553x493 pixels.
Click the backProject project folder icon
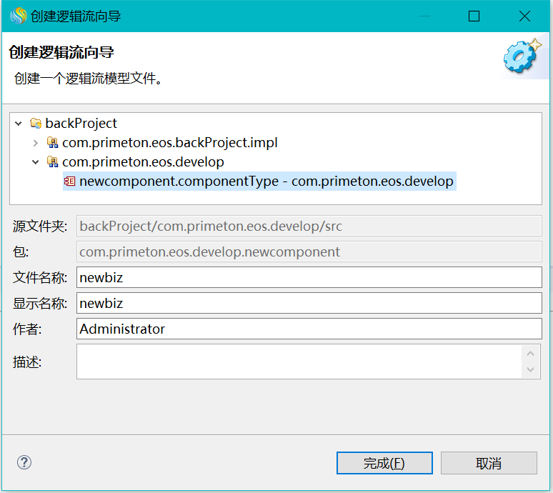point(36,124)
